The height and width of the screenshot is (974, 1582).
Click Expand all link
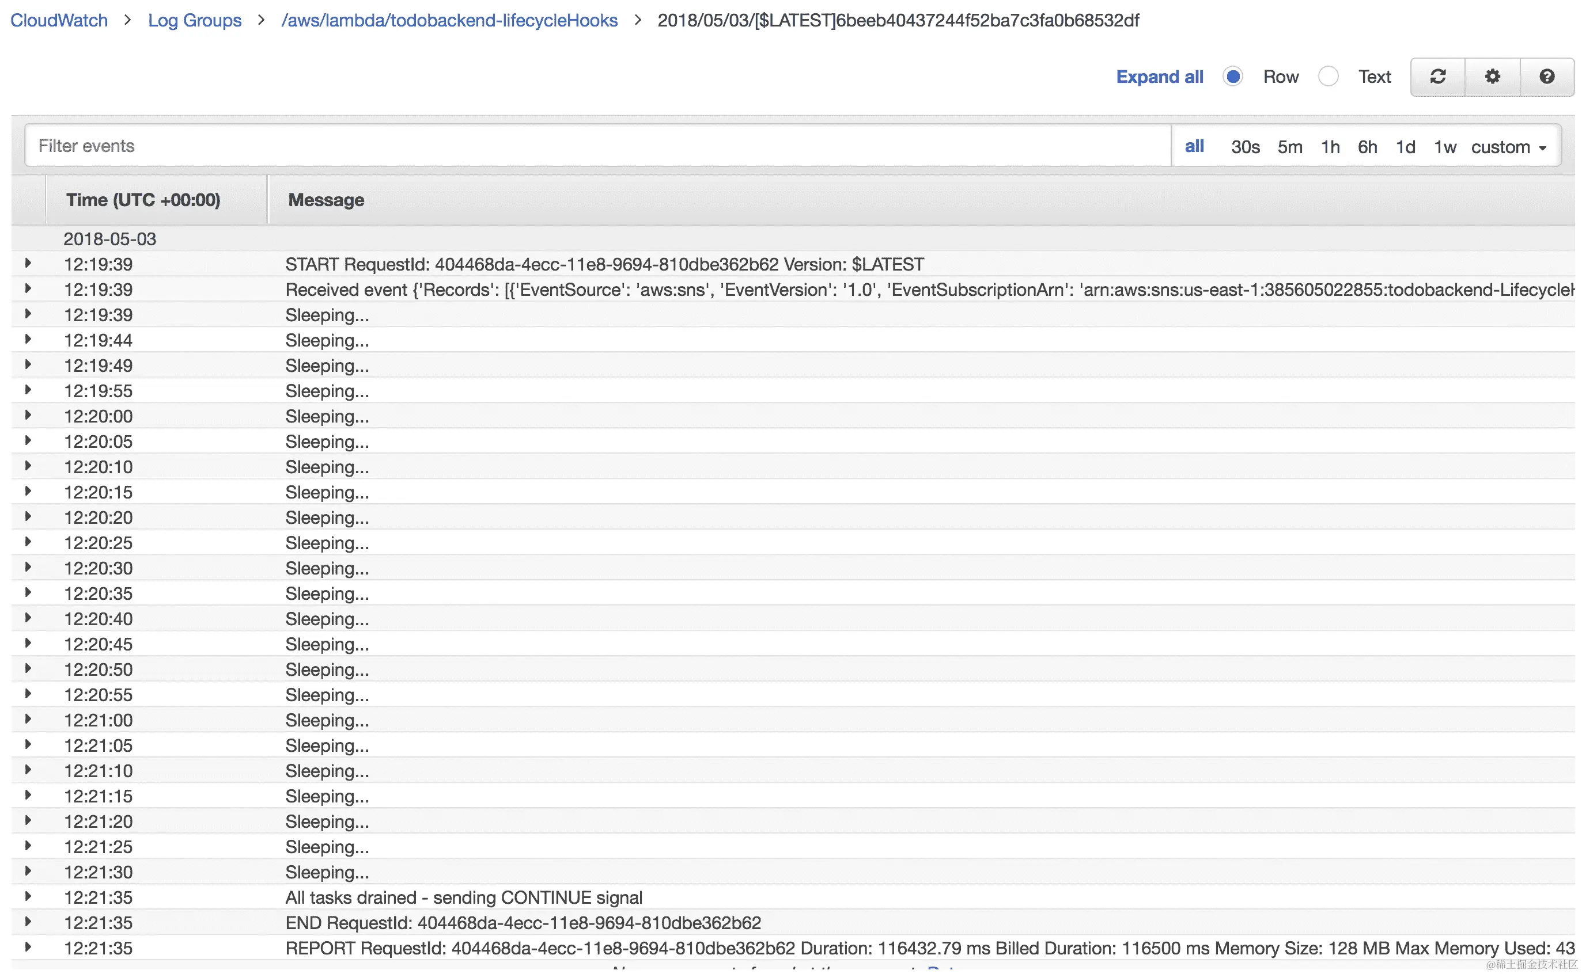point(1159,77)
